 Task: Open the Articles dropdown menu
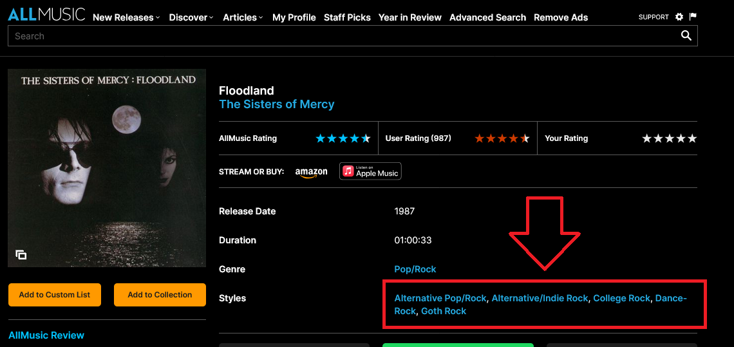243,17
